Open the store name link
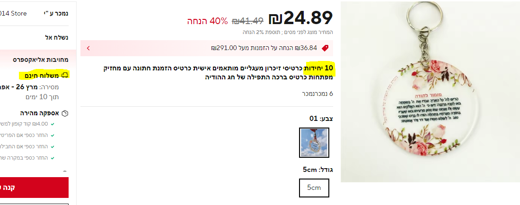The width and height of the screenshot is (520, 205). click(x=13, y=14)
